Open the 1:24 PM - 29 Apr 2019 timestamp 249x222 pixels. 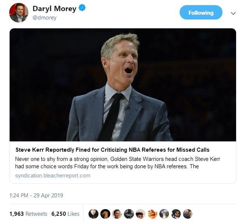tap(36, 195)
